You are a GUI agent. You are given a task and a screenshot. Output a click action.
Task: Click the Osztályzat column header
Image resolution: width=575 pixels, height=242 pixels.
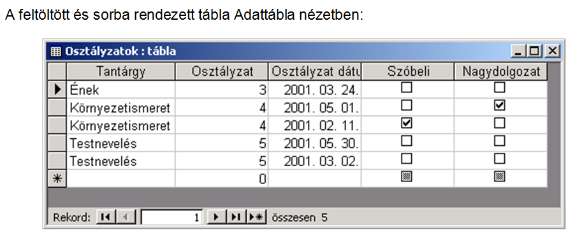[x=222, y=71]
